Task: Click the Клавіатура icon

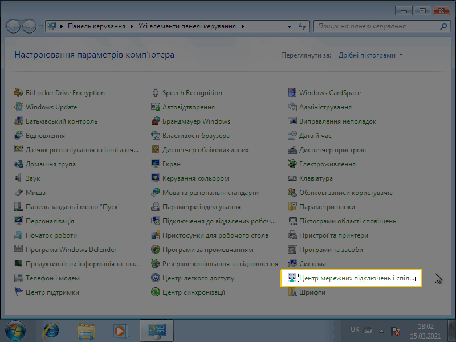Action: tap(292, 178)
